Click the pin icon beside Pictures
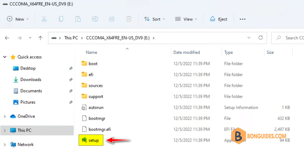Screen dimensions: 304x155 (71, 102)
